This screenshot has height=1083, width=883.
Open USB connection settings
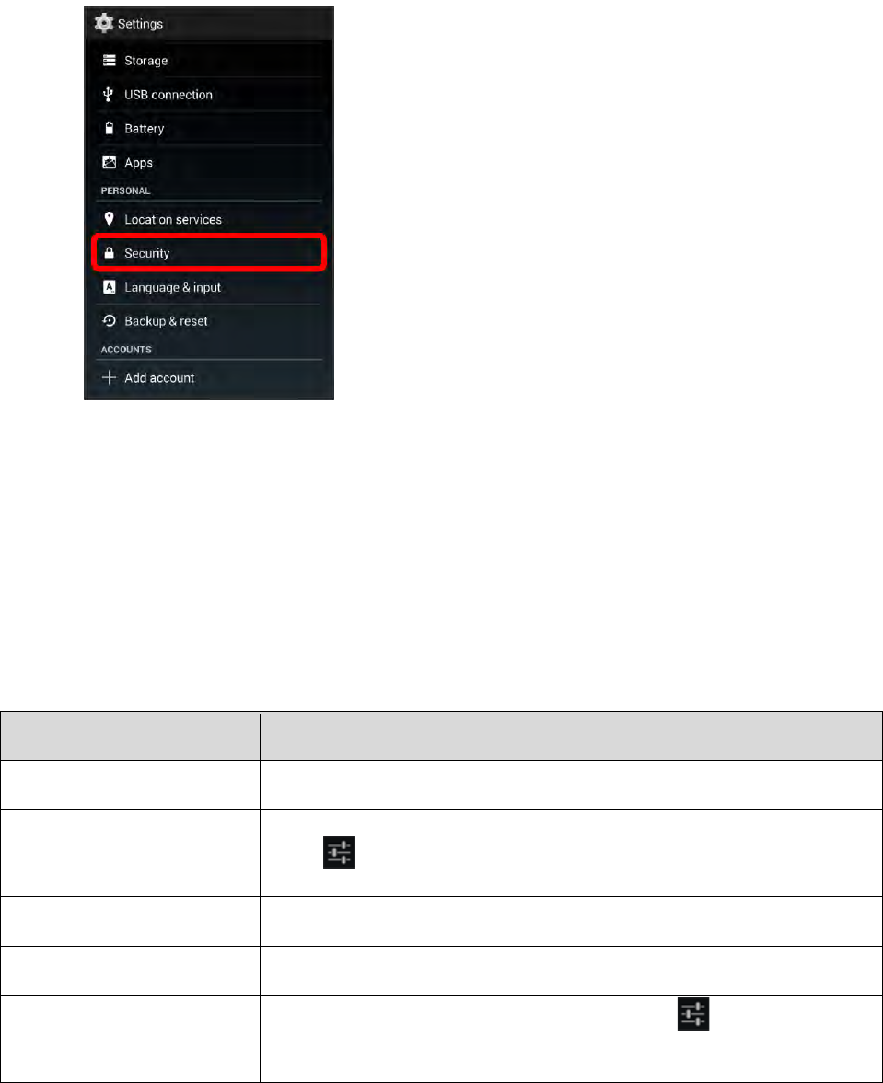click(209, 95)
